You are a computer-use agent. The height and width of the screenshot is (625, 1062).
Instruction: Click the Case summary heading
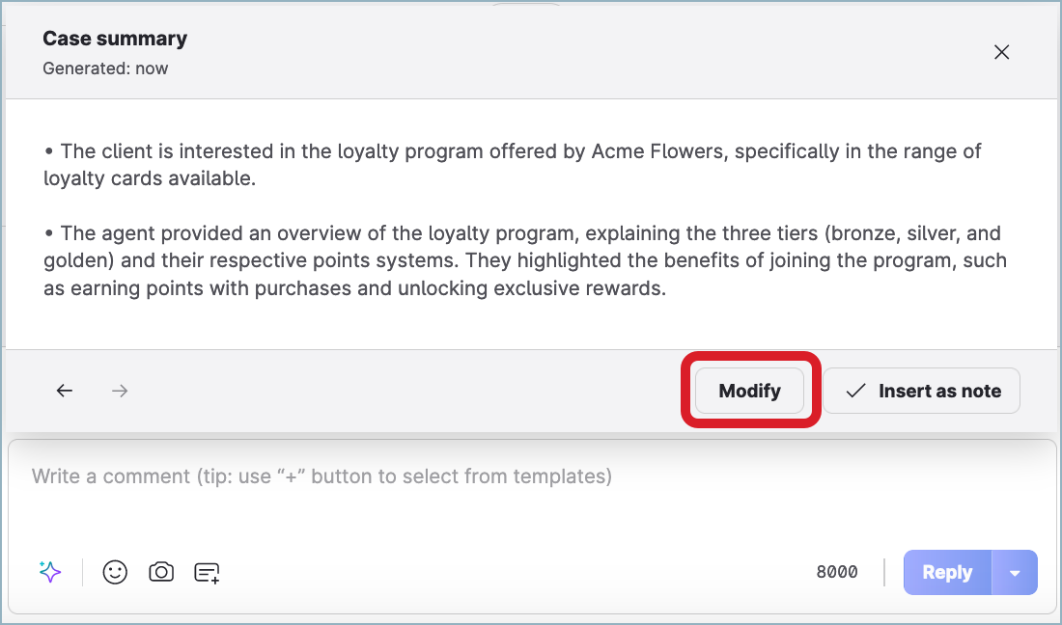click(x=115, y=39)
